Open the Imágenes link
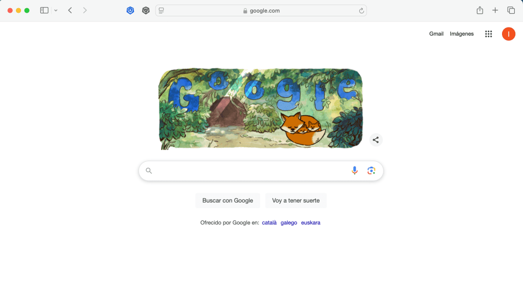This screenshot has height=299, width=523. pos(461,34)
